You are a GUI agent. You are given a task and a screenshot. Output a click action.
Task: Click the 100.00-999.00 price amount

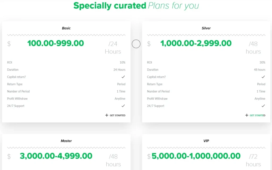[x=56, y=43]
